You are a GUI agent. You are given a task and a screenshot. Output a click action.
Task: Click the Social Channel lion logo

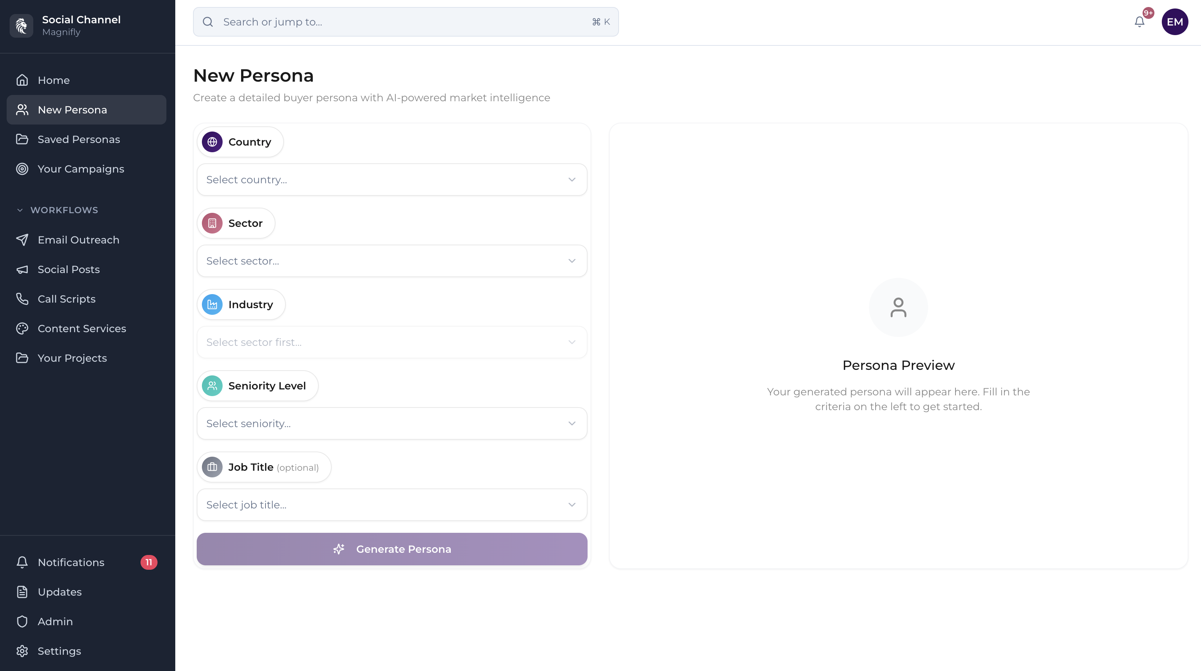pyautogui.click(x=21, y=25)
